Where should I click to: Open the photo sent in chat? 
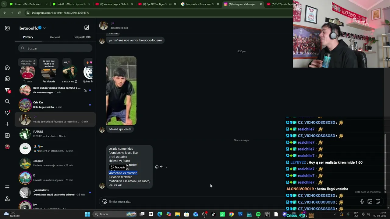[x=121, y=91]
